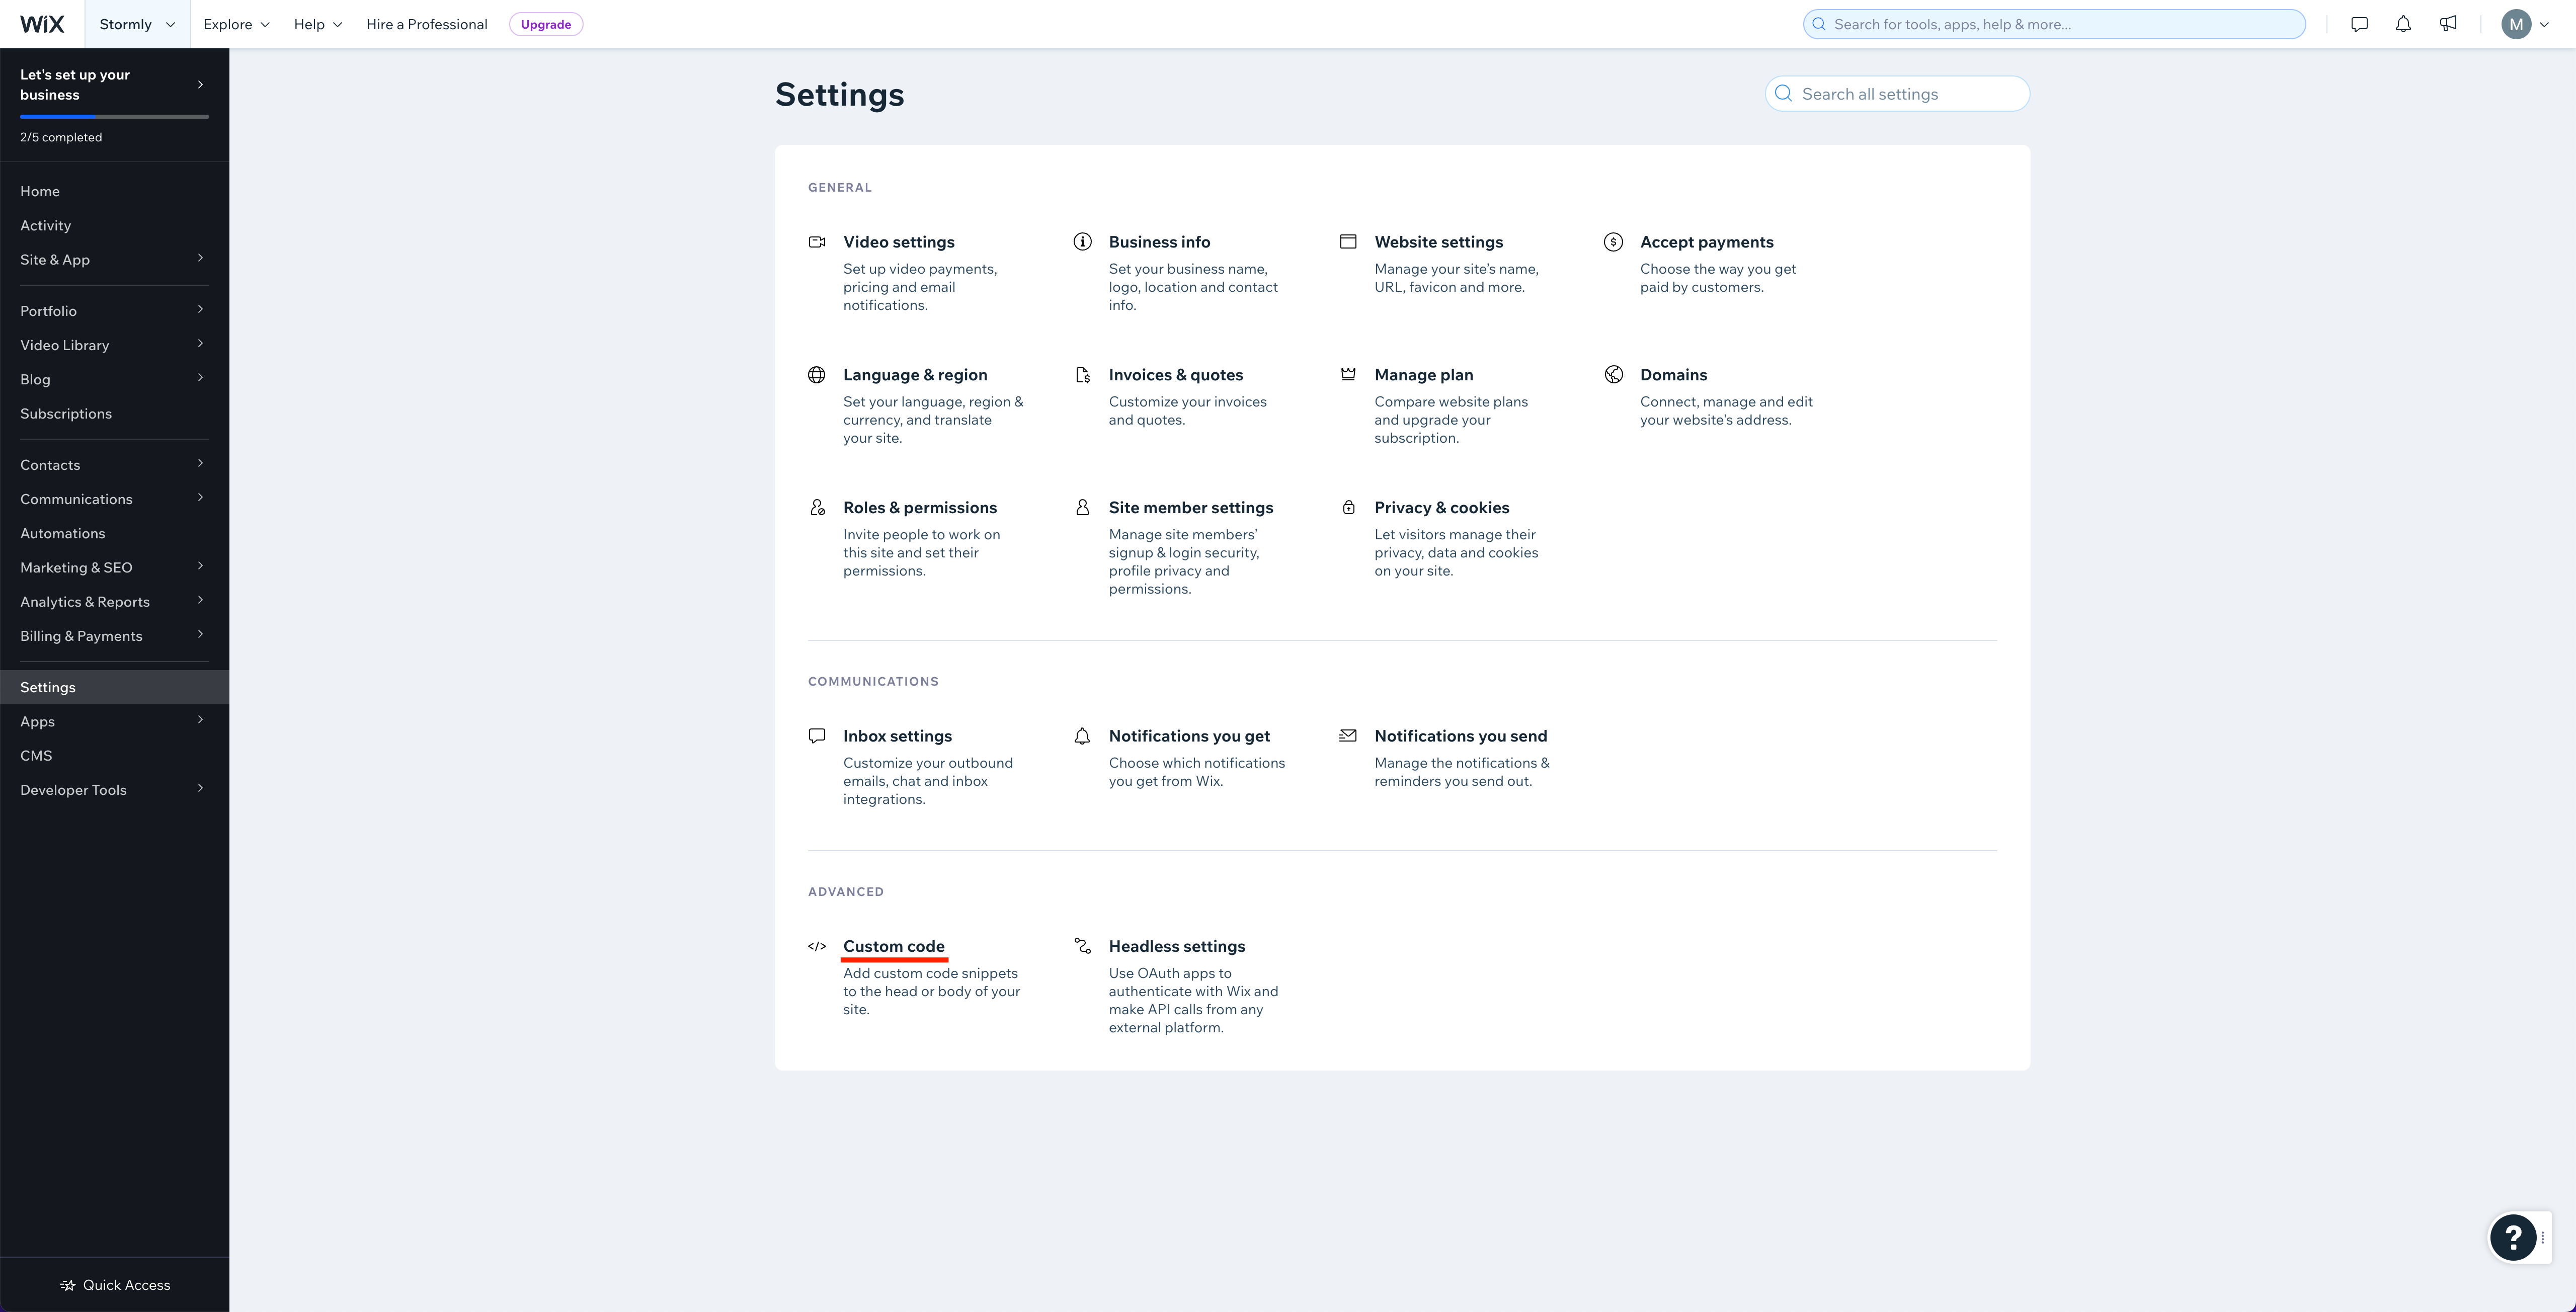2576x1312 pixels.
Task: Open Let's set up your business panel
Action: [114, 85]
